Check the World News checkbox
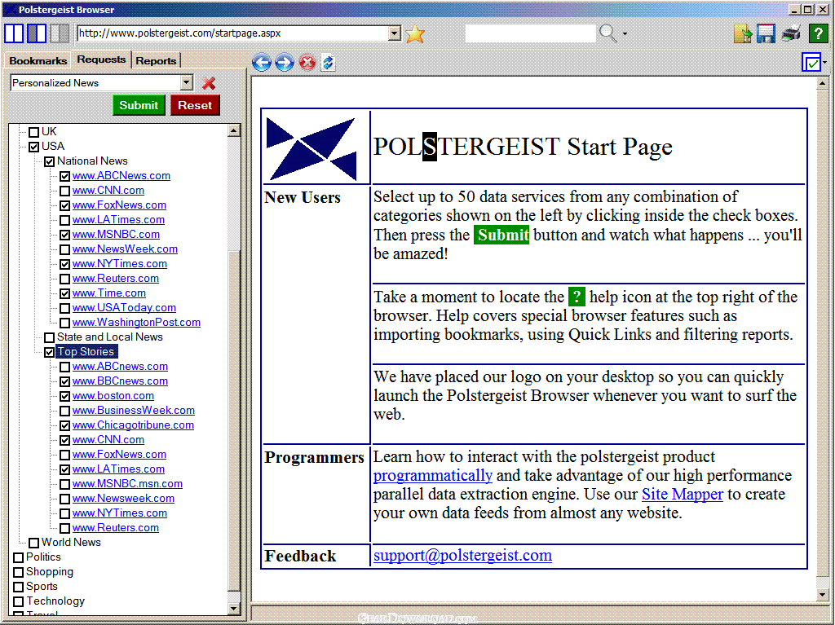 pos(34,543)
